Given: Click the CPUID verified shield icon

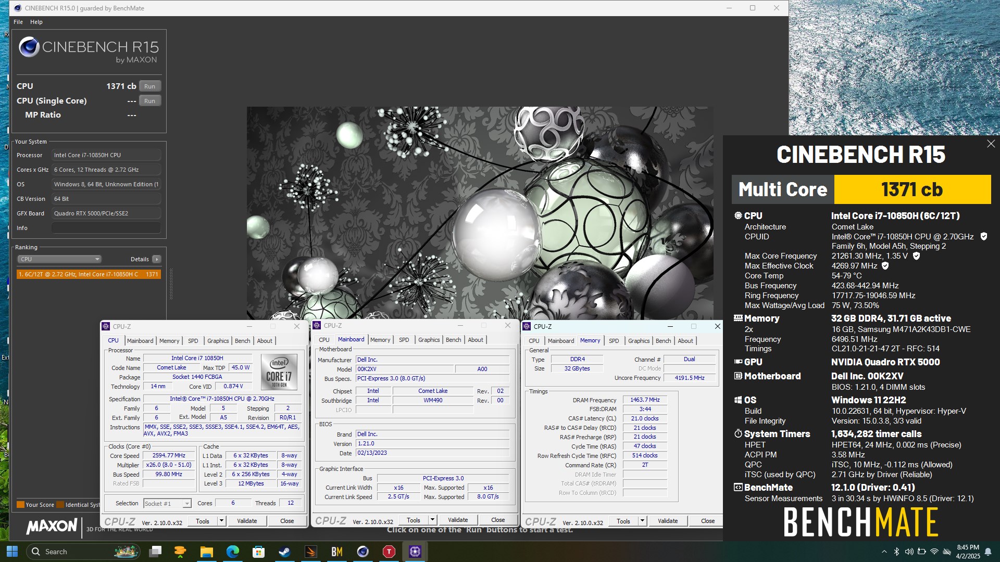Looking at the screenshot, I should pyautogui.click(x=984, y=237).
